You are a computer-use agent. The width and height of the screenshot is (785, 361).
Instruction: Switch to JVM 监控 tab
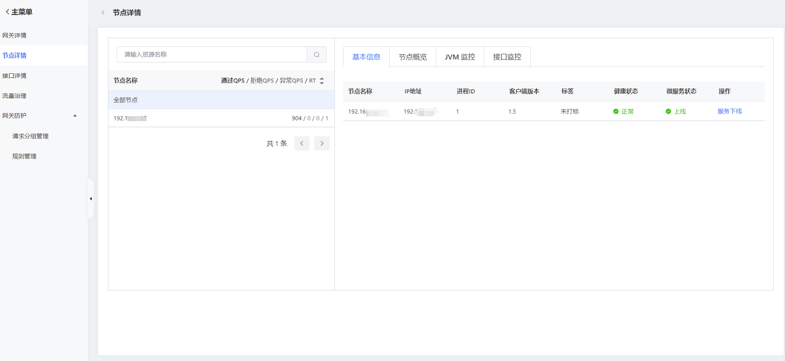[460, 57]
